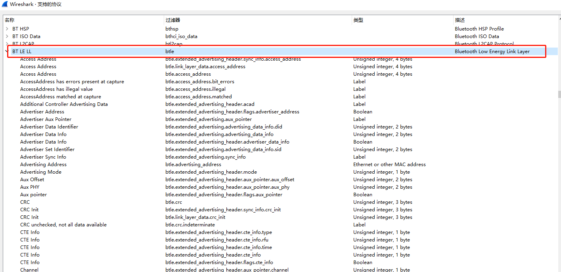Viewport: 561px width, 272px height.
Task: Select the Aux Offset row
Action: (32, 180)
